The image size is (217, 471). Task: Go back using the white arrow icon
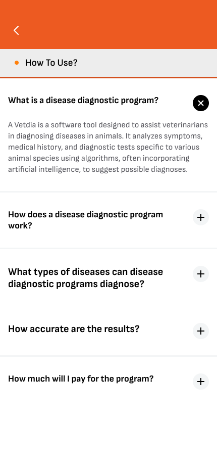[x=16, y=30]
